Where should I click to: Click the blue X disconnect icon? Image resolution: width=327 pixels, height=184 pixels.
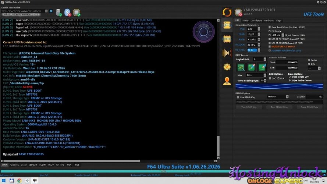point(51,11)
